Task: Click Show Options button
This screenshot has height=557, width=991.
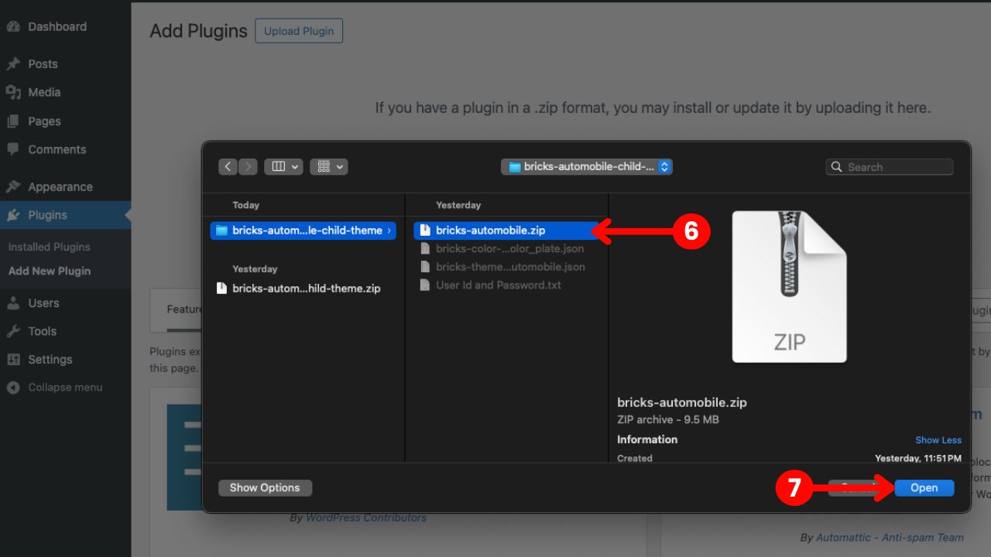Action: point(265,488)
